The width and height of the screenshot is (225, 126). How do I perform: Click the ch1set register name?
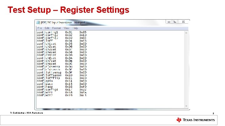(x=51, y=44)
